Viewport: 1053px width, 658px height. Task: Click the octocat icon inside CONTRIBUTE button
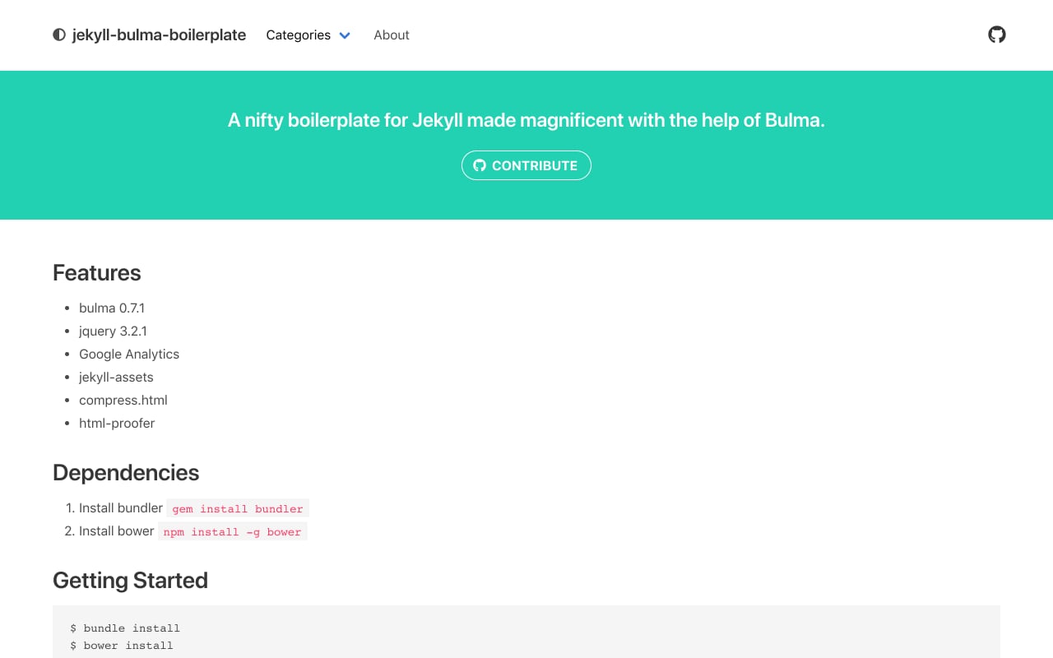tap(479, 164)
